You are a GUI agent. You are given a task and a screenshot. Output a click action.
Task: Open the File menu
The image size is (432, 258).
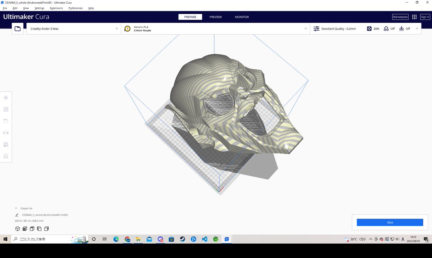pyautogui.click(x=5, y=8)
